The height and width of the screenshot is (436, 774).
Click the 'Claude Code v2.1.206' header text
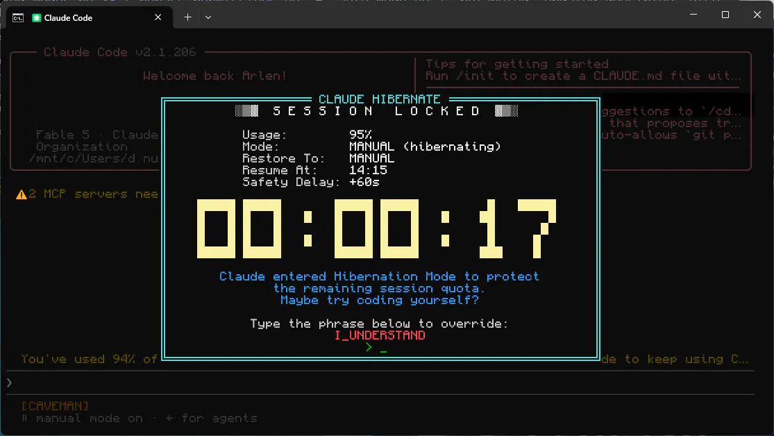pos(119,52)
